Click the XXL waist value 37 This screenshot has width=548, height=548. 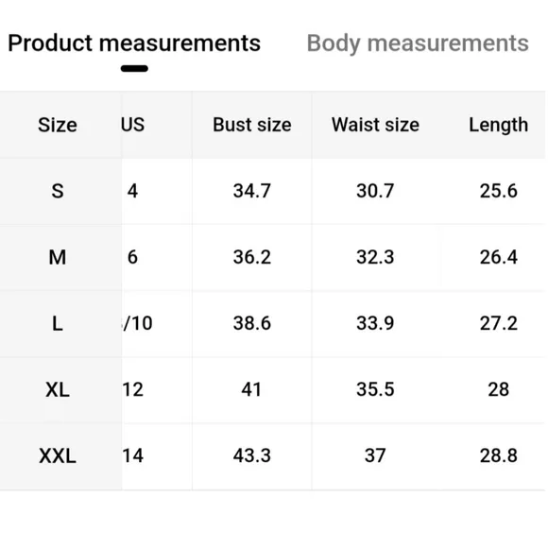click(375, 455)
